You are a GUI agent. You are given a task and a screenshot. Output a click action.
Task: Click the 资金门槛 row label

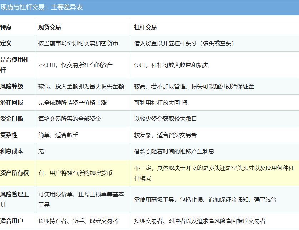11,119
